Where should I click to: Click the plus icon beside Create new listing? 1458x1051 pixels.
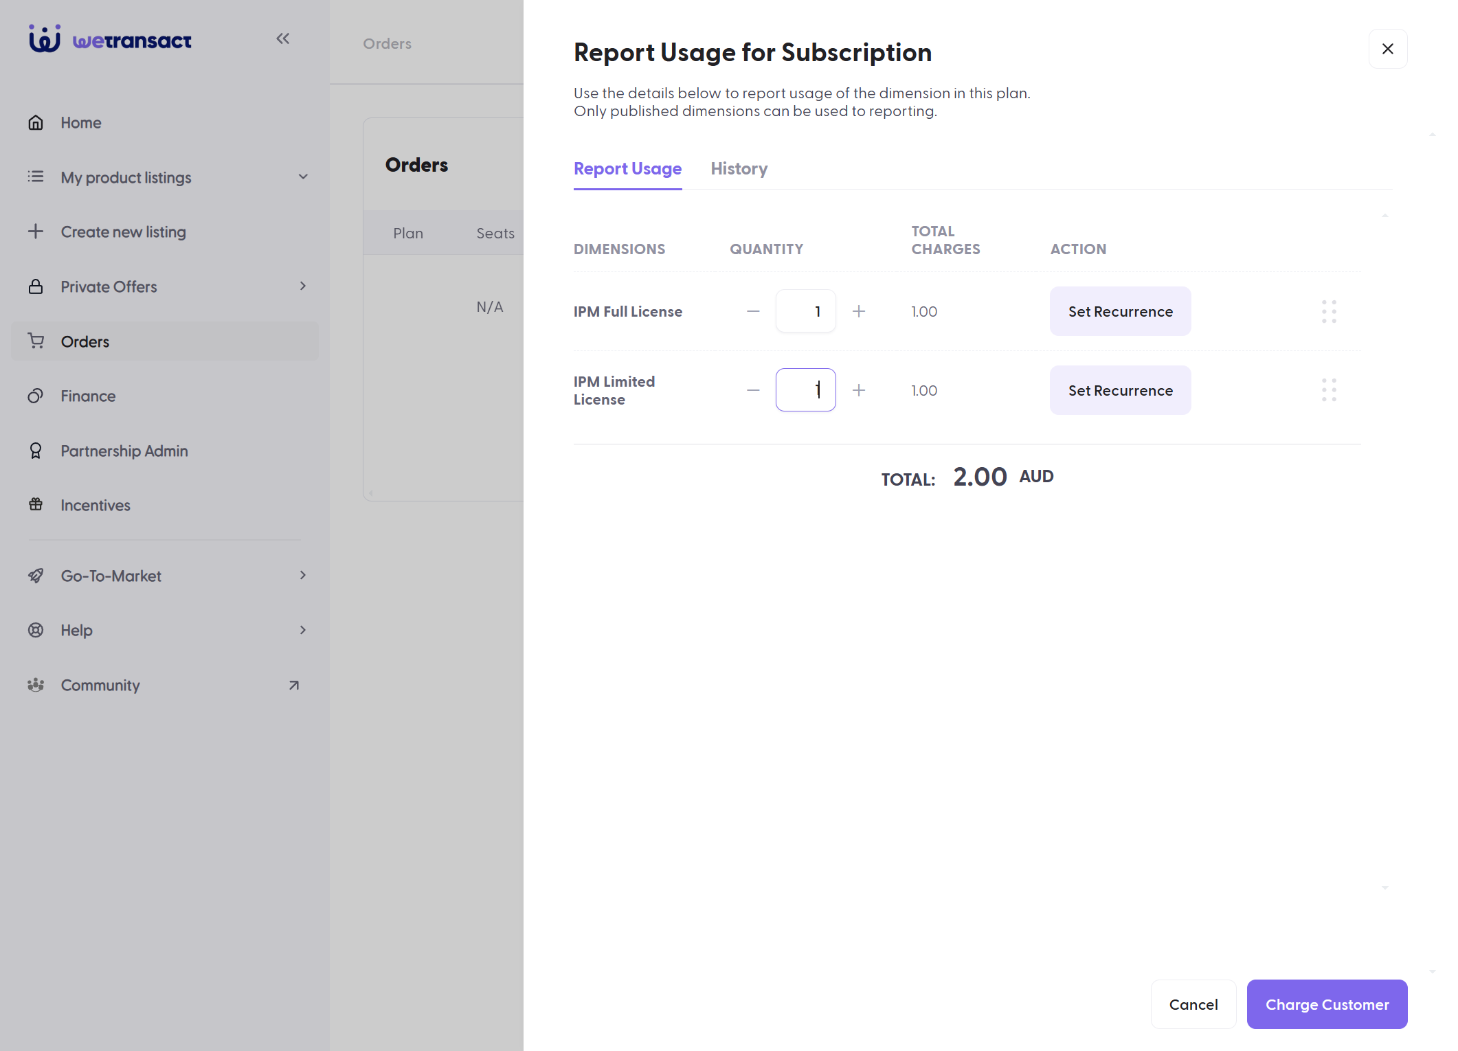point(36,231)
